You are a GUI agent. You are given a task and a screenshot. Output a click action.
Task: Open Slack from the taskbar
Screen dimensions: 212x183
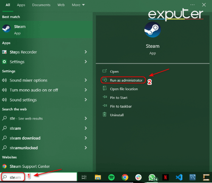pos(138,177)
